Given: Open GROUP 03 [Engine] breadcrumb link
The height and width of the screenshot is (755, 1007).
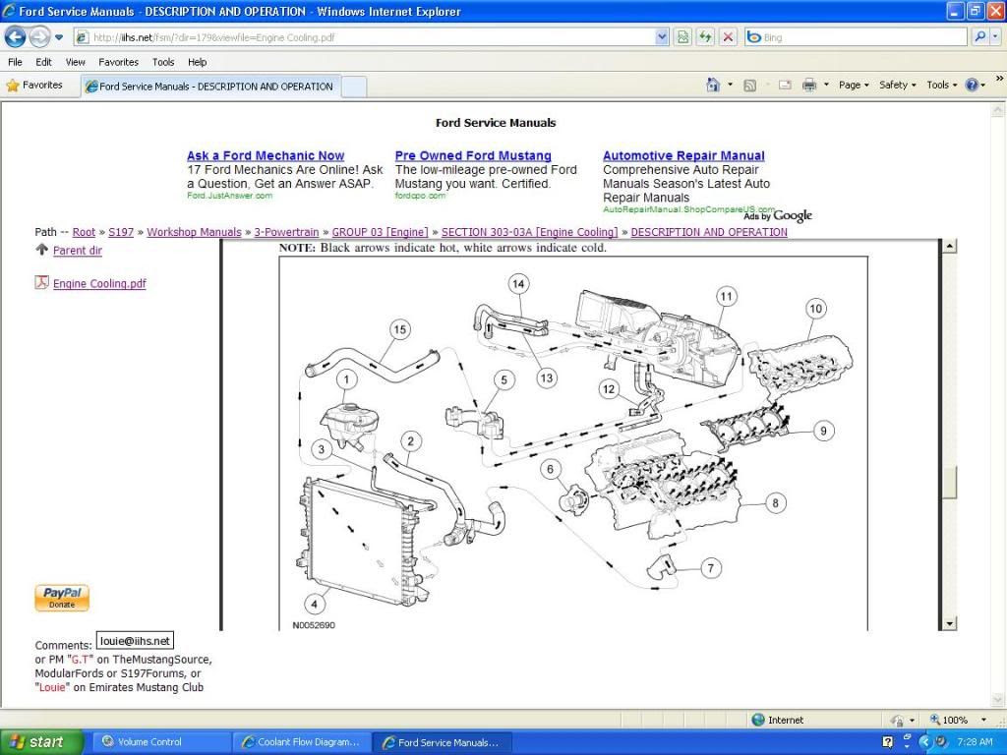Looking at the screenshot, I should pyautogui.click(x=380, y=232).
